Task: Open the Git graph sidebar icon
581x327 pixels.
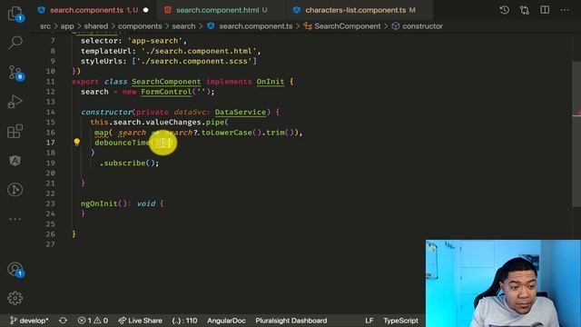Action: [x=15, y=190]
